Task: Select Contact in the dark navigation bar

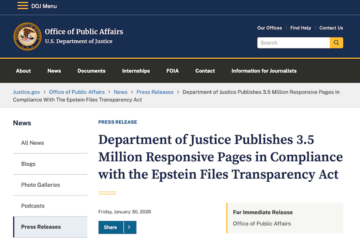Action: pos(205,71)
